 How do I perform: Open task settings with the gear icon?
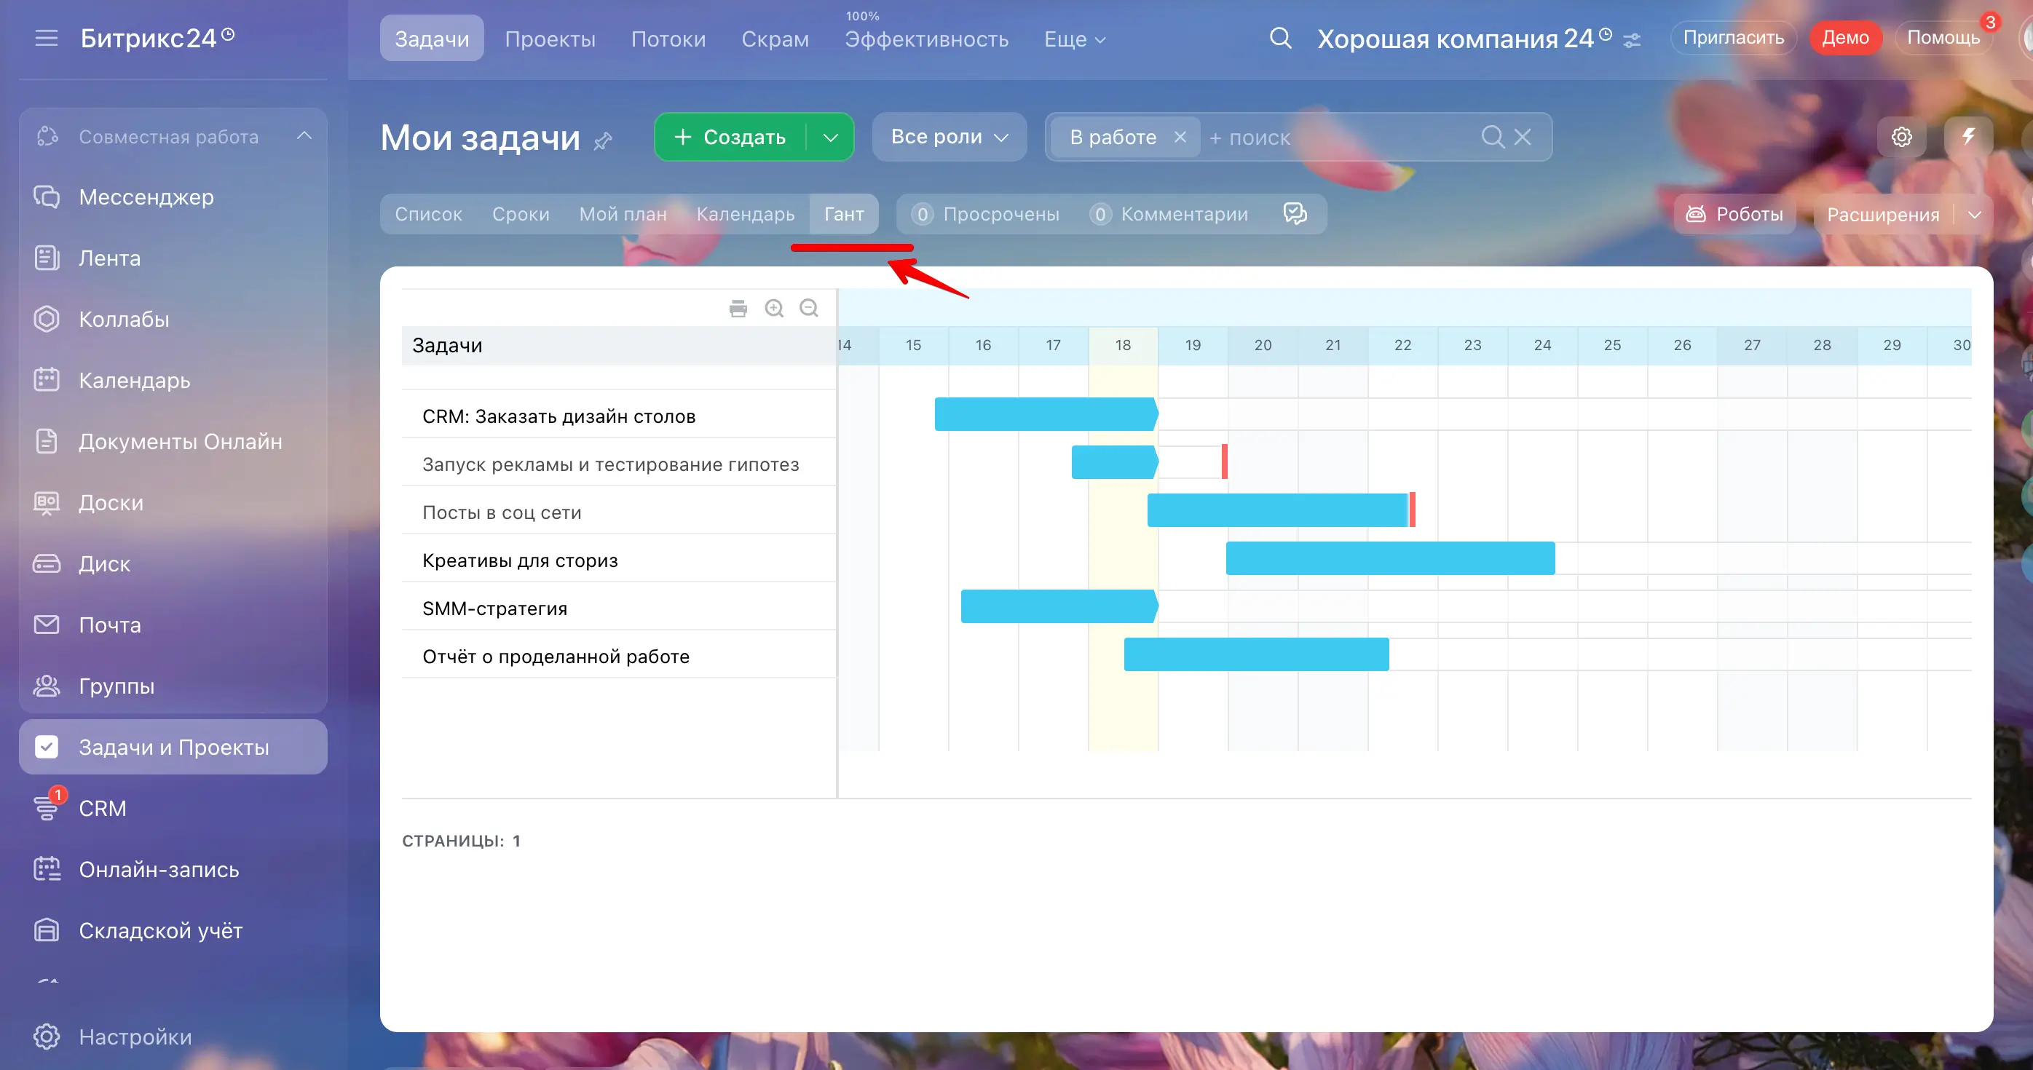tap(1901, 138)
